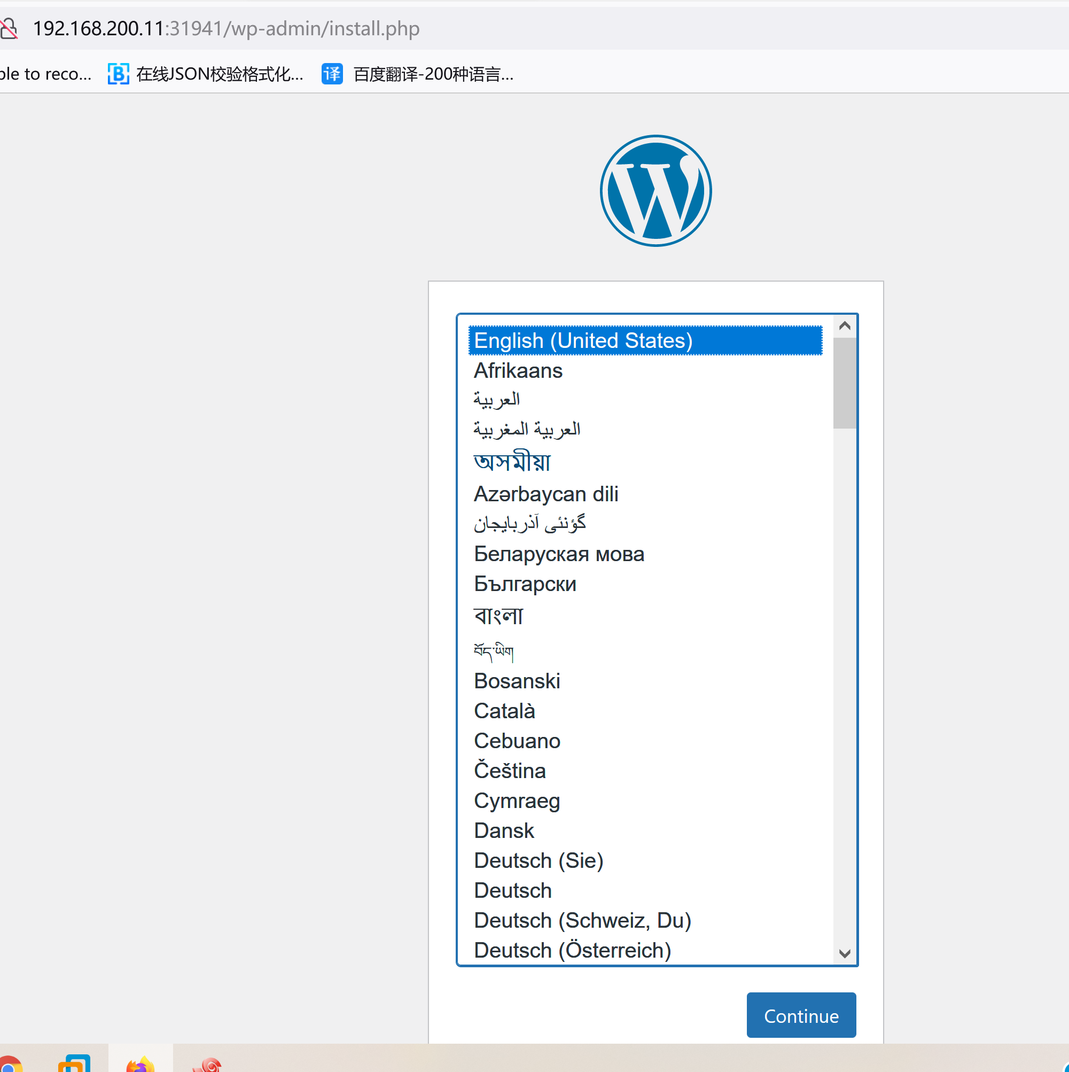Select Deutsch (Schweiz, Du) language
1069x1072 pixels.
(645, 921)
